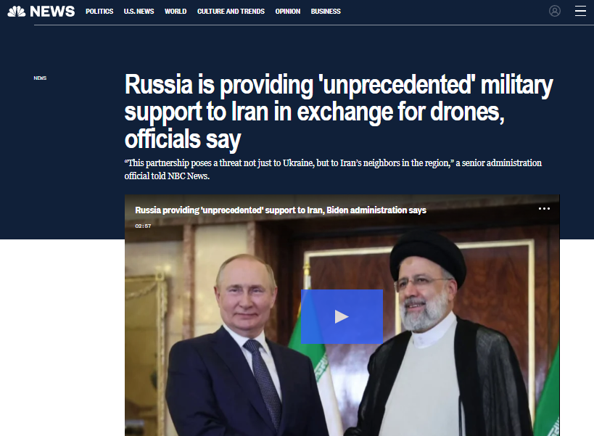This screenshot has height=436, width=594.
Task: Open the Politics section
Action: click(x=99, y=12)
